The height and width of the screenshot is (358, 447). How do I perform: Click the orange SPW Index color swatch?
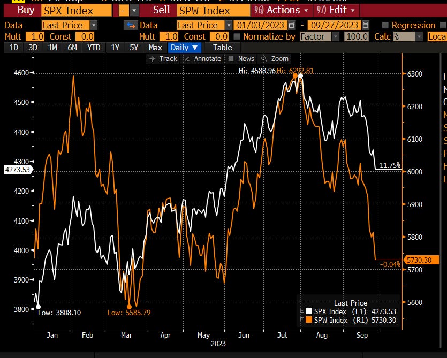[x=309, y=319]
